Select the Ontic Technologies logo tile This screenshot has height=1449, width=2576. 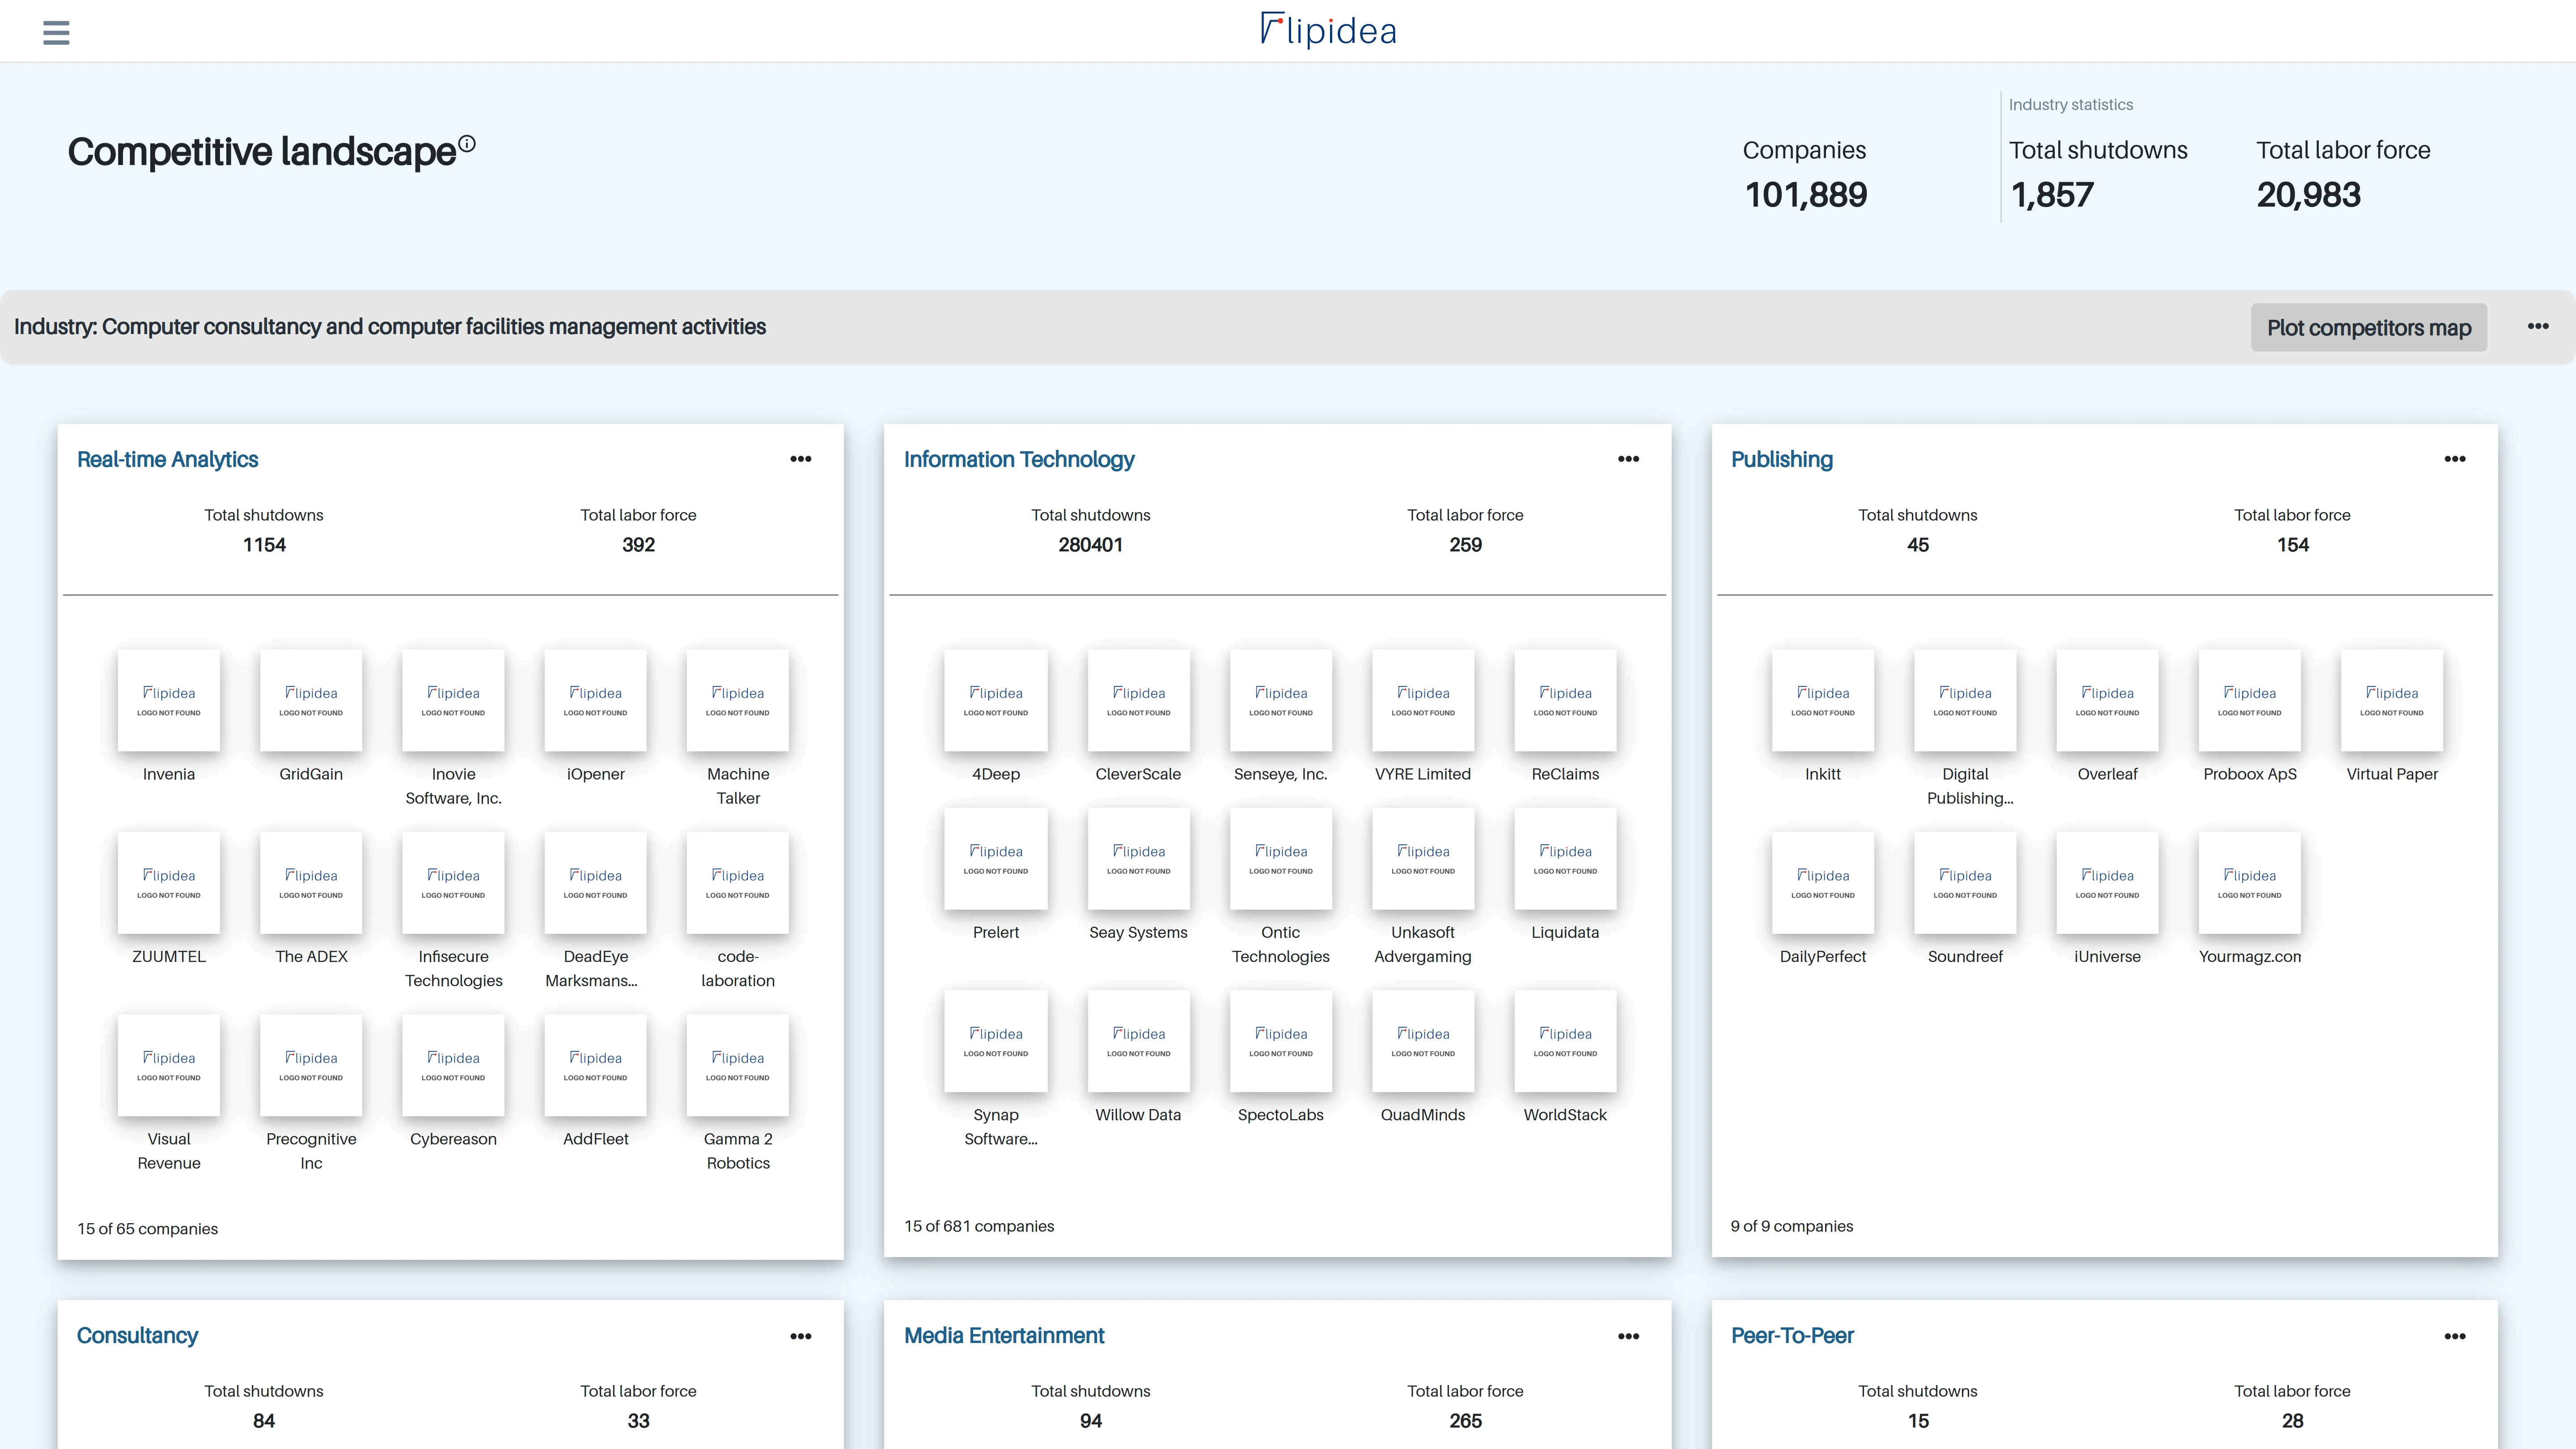(1281, 859)
